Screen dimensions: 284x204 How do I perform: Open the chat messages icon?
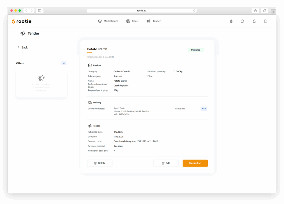point(242,21)
